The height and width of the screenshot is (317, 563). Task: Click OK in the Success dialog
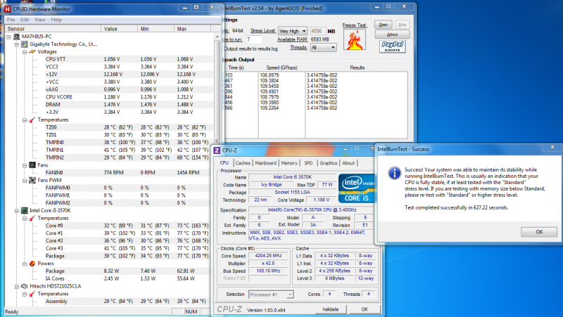click(x=539, y=232)
